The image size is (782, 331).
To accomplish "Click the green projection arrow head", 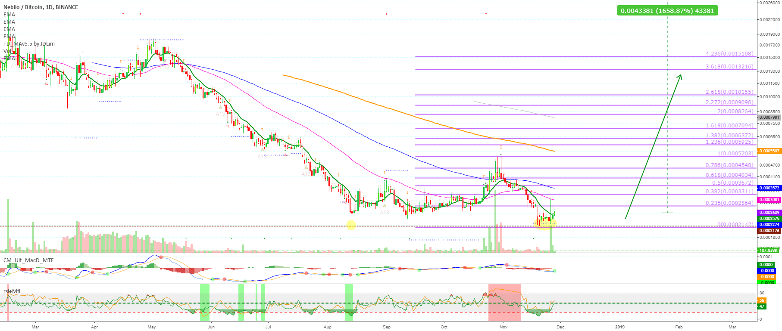I will [x=680, y=77].
